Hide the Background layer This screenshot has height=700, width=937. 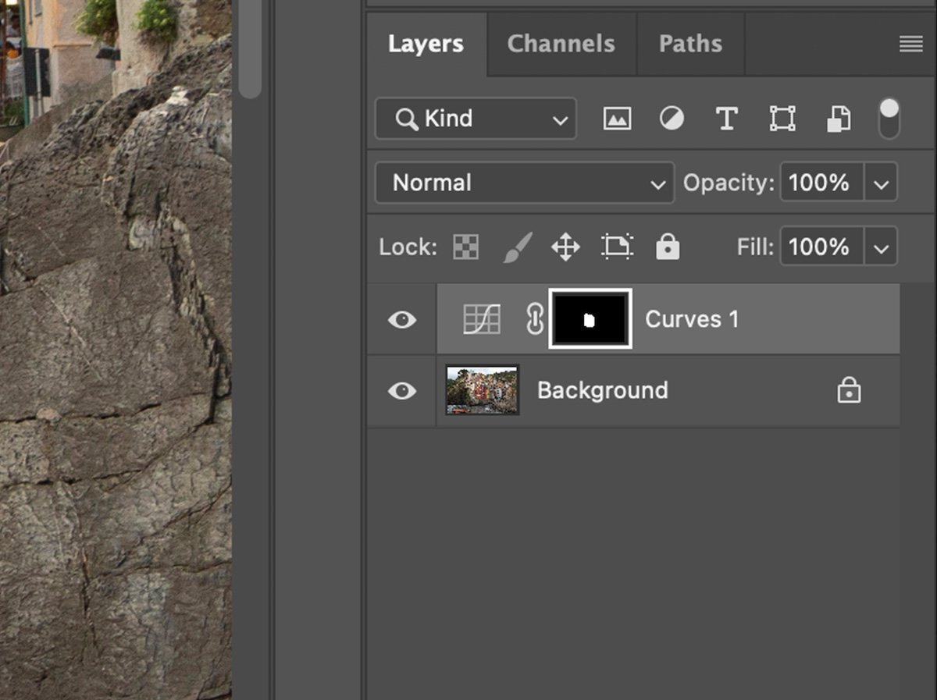(402, 390)
